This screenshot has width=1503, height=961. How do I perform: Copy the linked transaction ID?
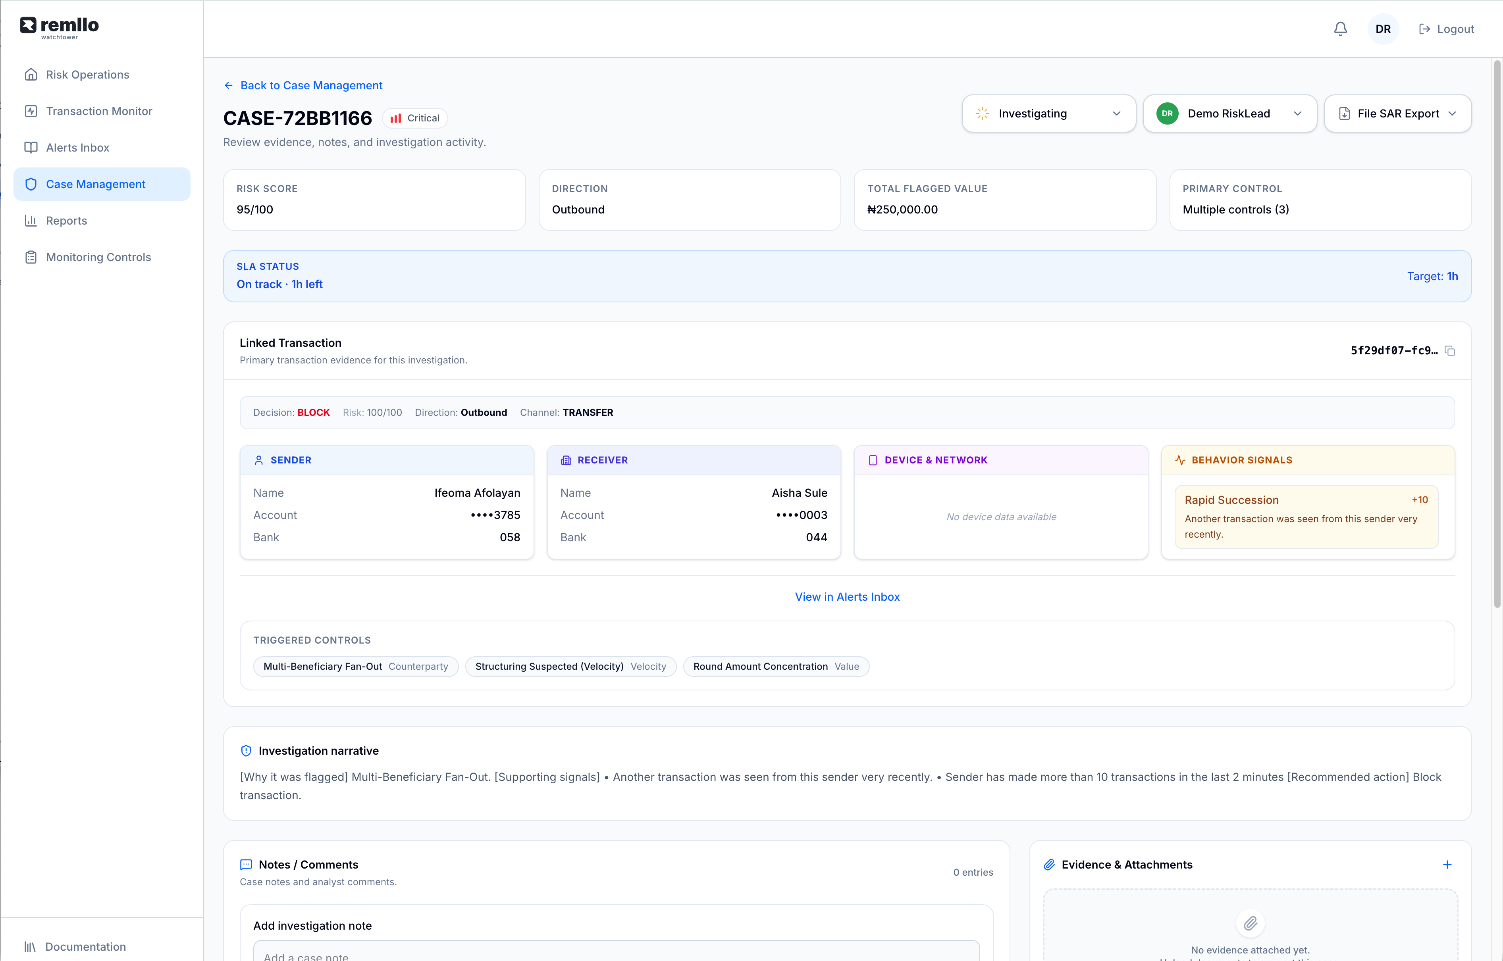point(1450,351)
